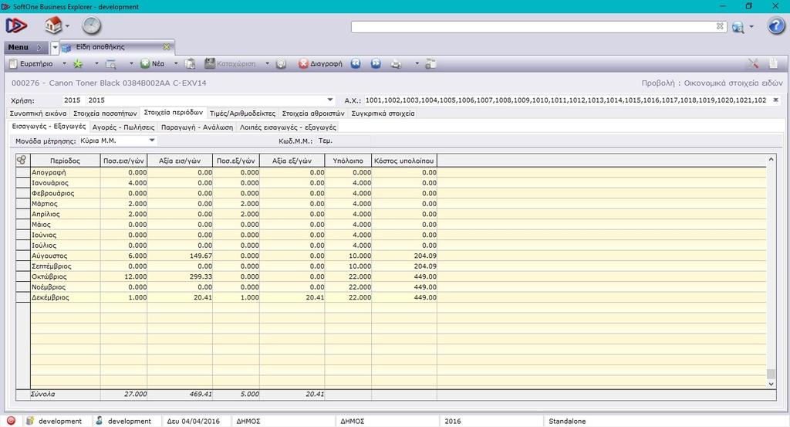The image size is (790, 427).
Task: Select the Στοιχεία περιόδων tab
Action: click(x=174, y=113)
